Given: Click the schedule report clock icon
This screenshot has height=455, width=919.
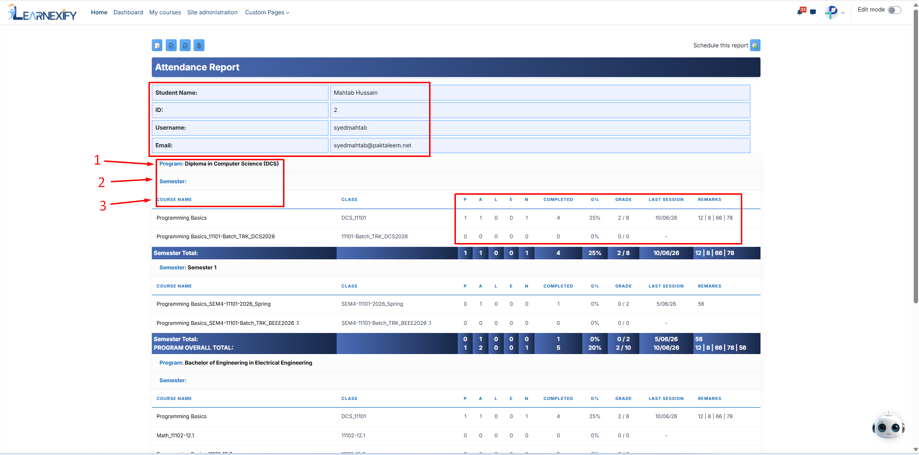Looking at the screenshot, I should pos(755,45).
